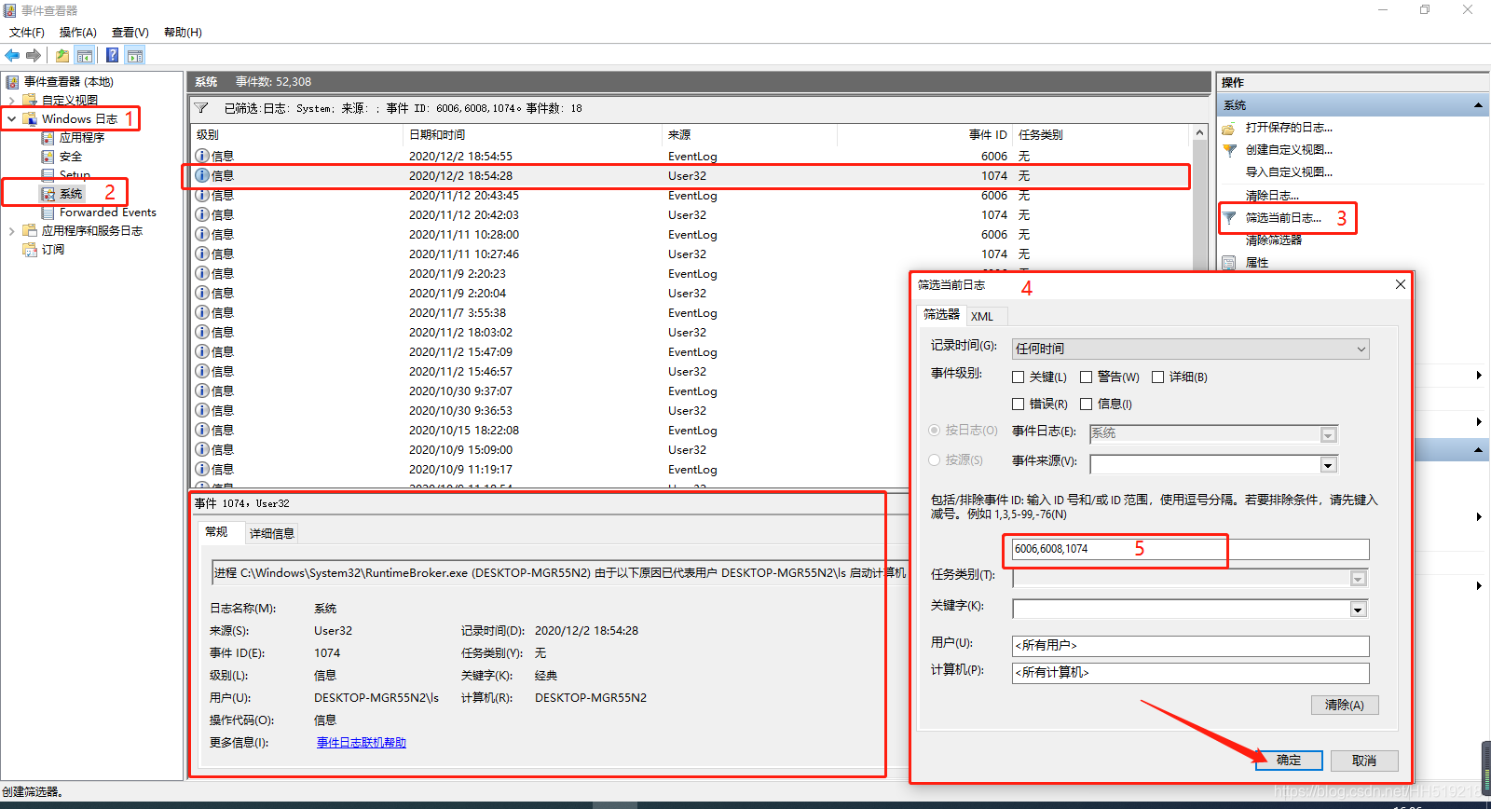Click the funnel icon beside 筛选当前日志
1491x809 pixels.
pyautogui.click(x=1229, y=218)
